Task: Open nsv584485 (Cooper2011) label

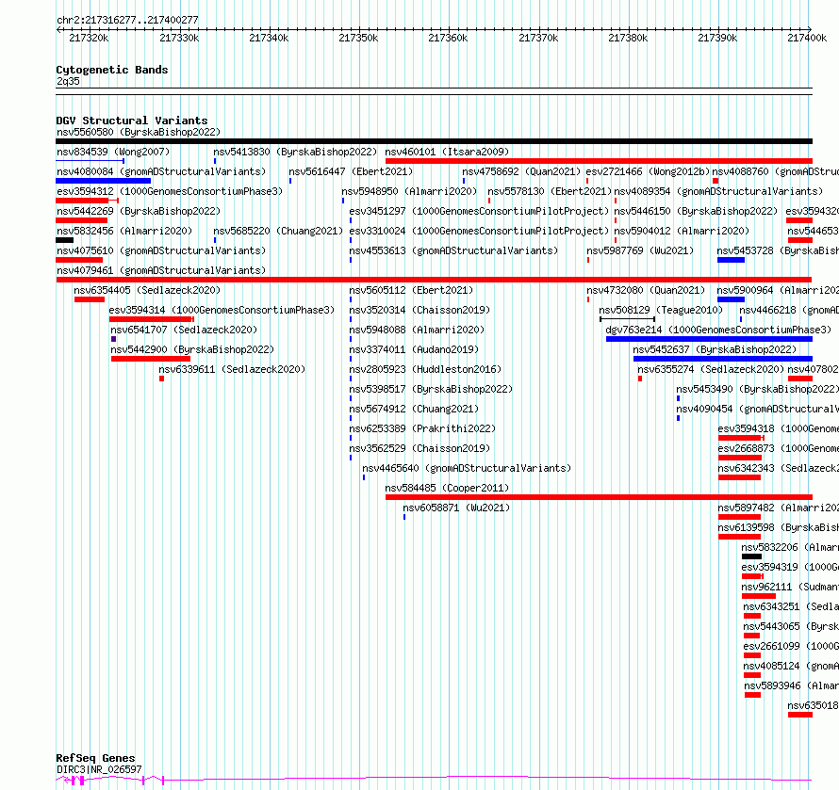Action: click(x=447, y=488)
